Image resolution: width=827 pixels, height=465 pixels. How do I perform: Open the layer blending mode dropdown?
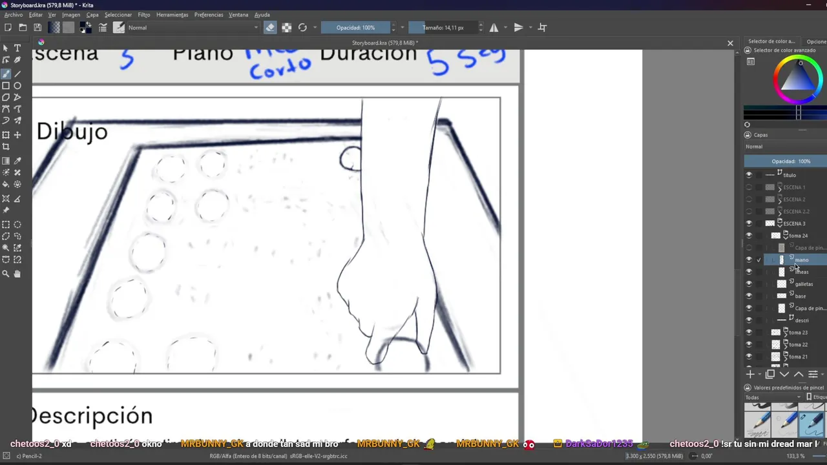[x=785, y=147]
